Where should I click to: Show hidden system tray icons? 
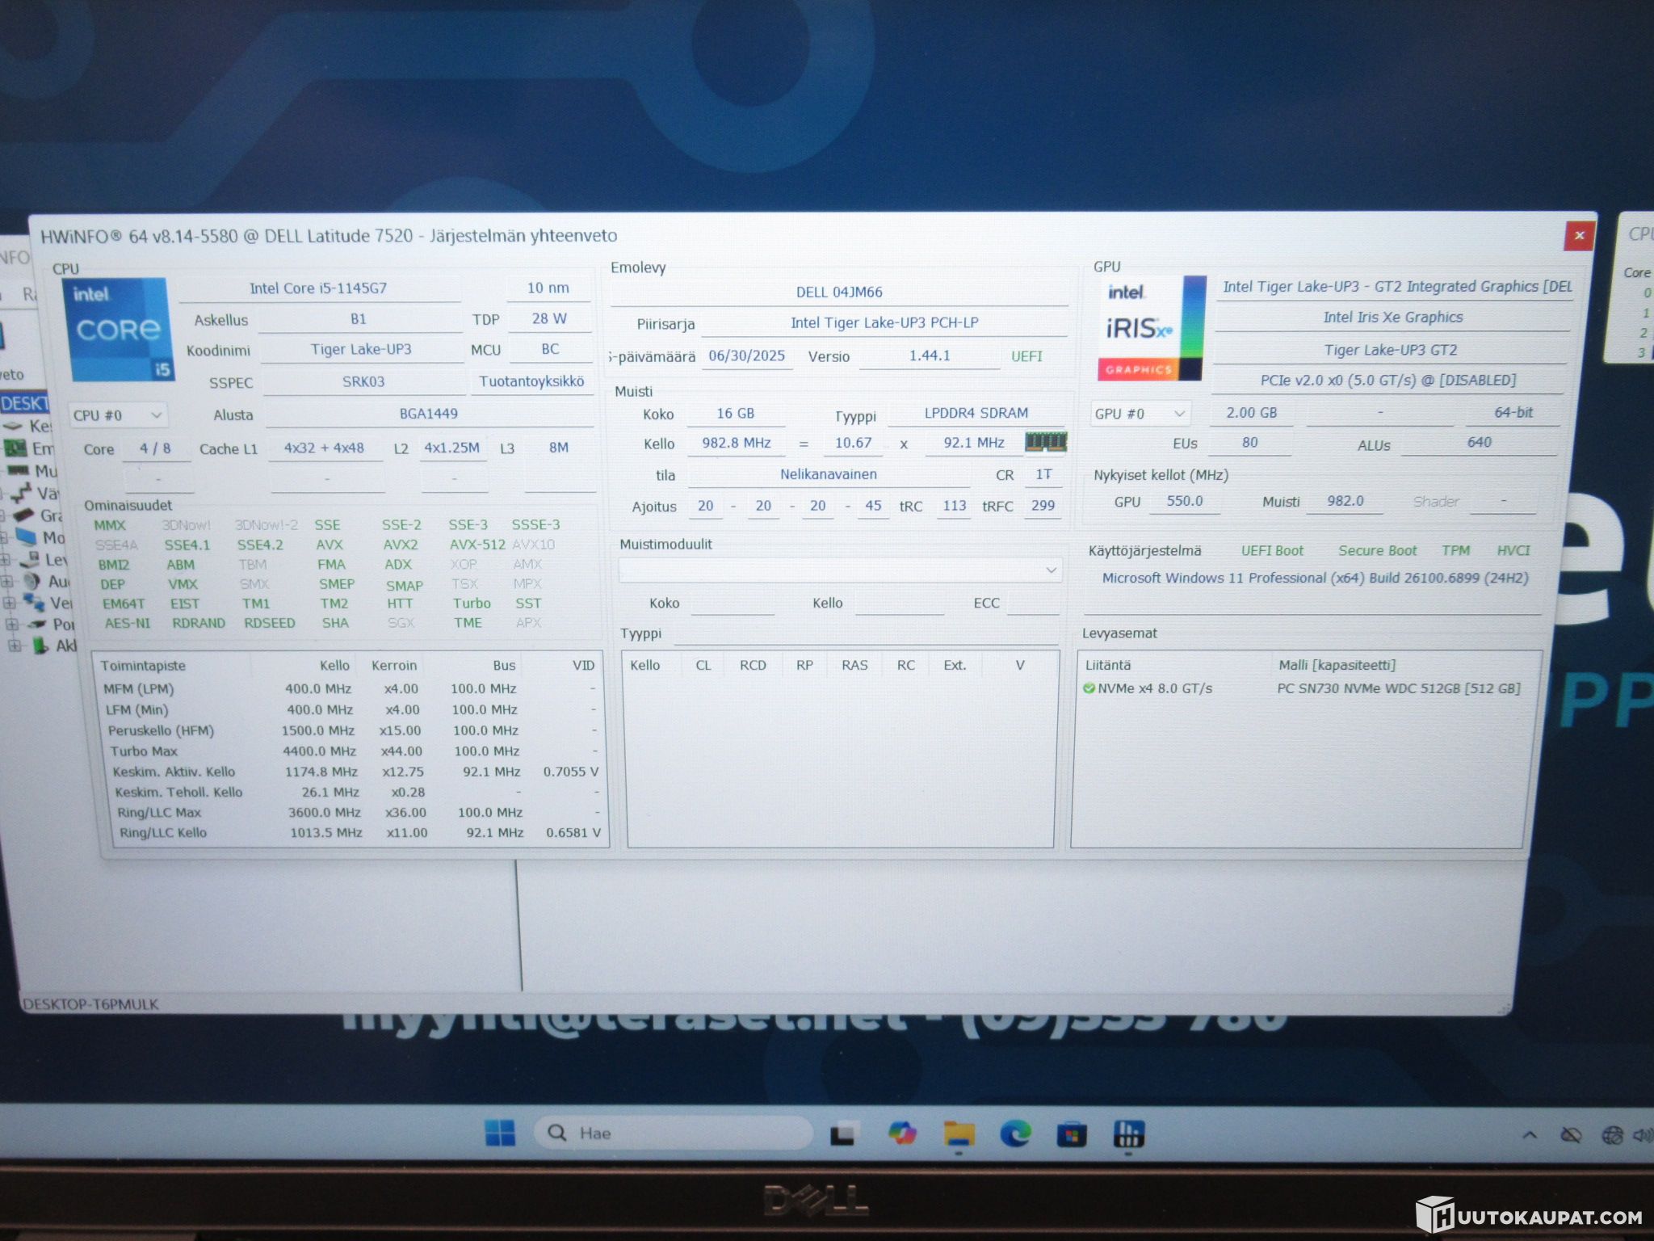1530,1135
